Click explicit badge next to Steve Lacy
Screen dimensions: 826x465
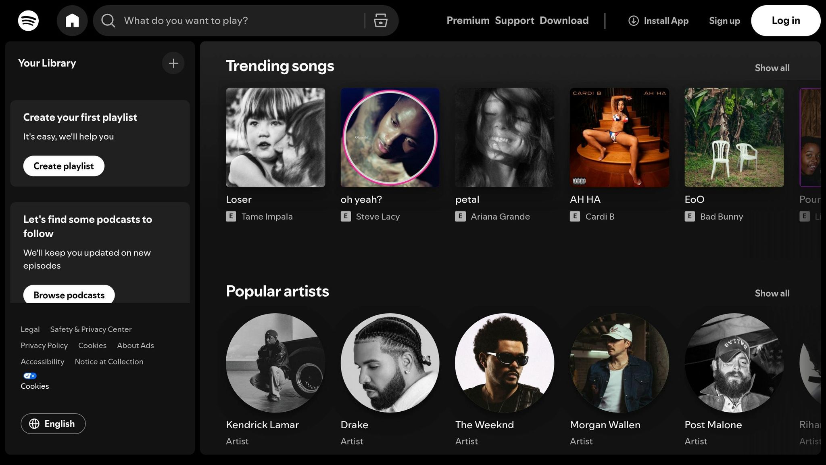[346, 216]
